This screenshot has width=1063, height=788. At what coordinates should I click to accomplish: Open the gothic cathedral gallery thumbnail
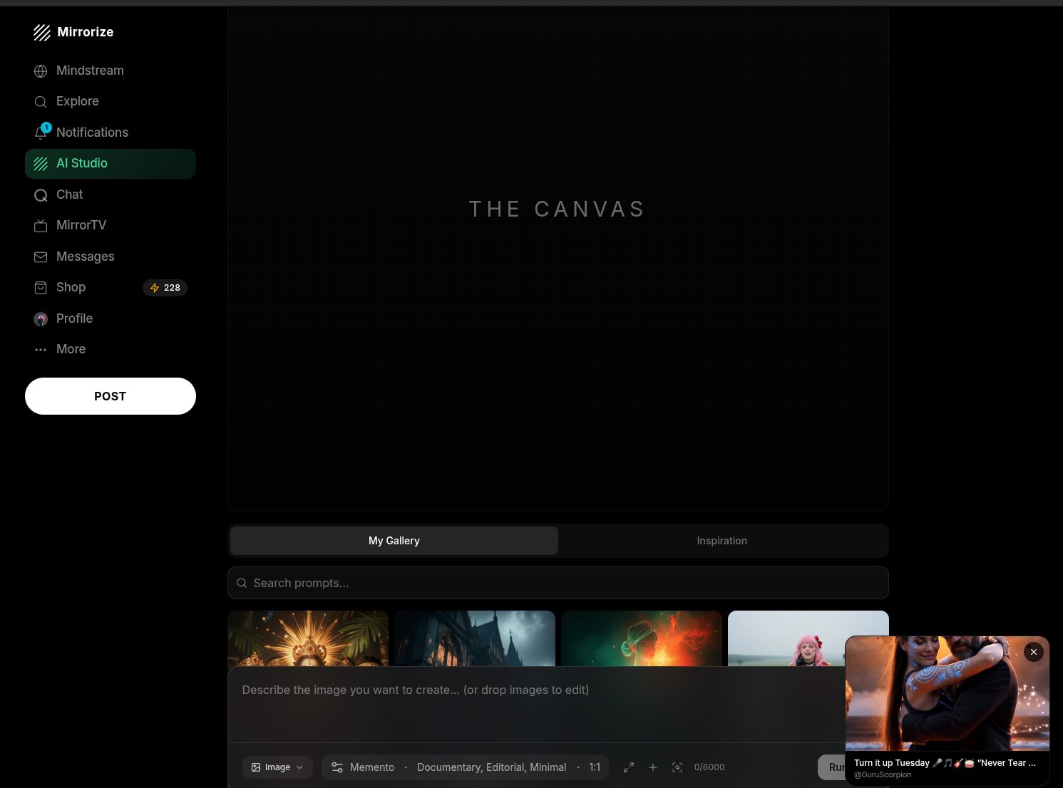pos(475,638)
